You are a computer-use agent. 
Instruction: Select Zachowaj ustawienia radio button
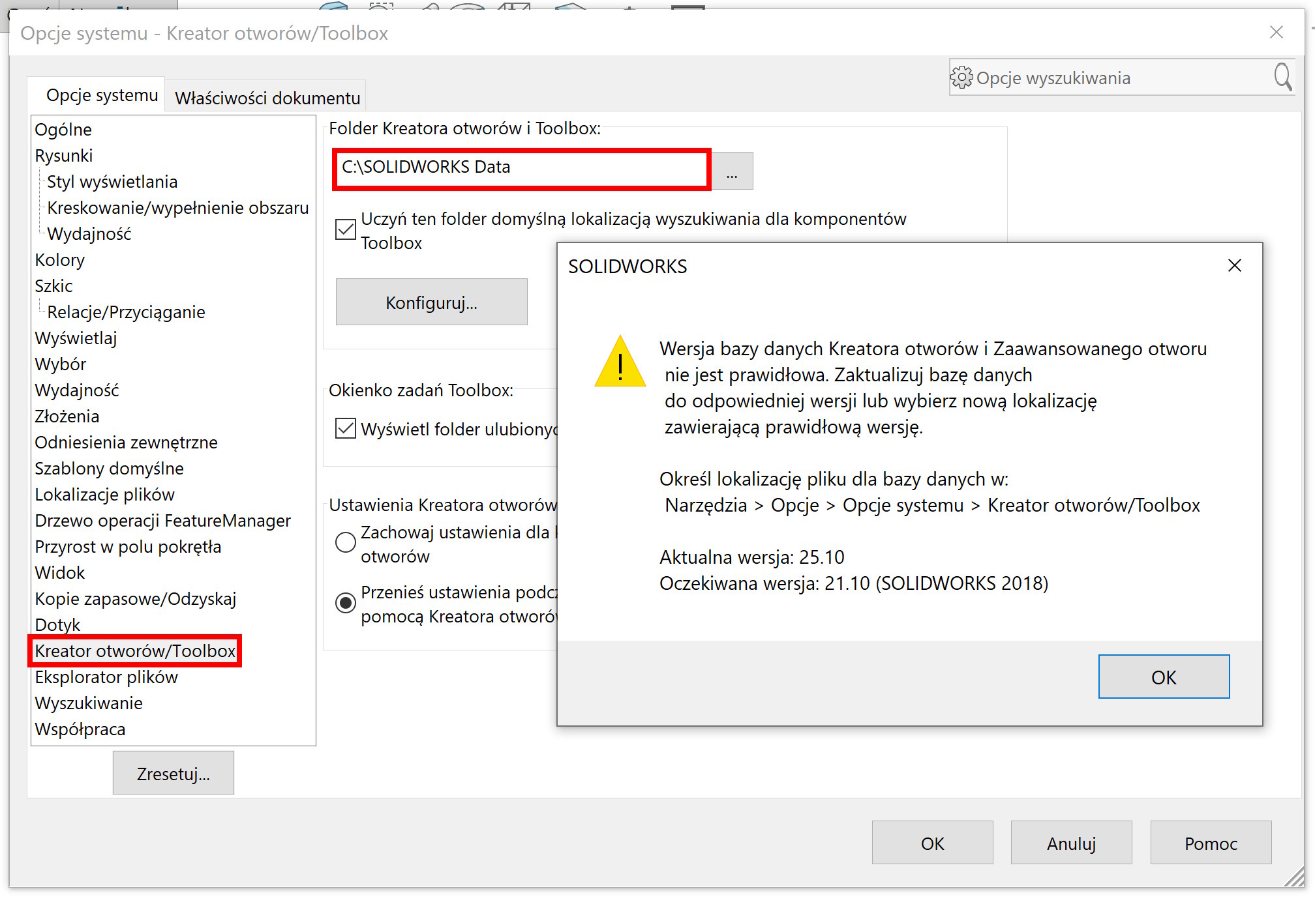pos(346,542)
